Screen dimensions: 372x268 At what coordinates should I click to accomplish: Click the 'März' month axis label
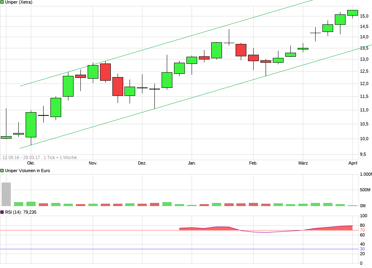point(303,163)
